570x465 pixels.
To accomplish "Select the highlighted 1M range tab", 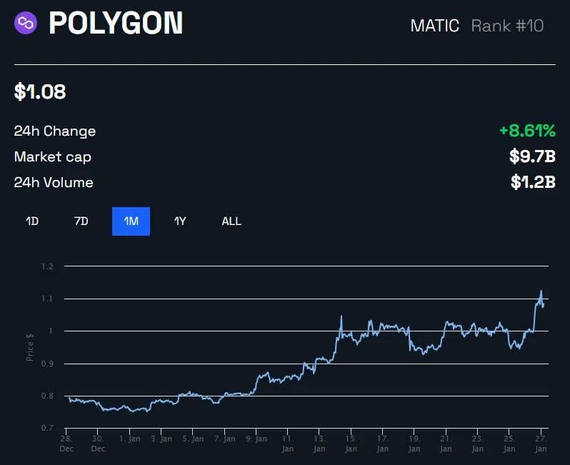I will coord(131,221).
